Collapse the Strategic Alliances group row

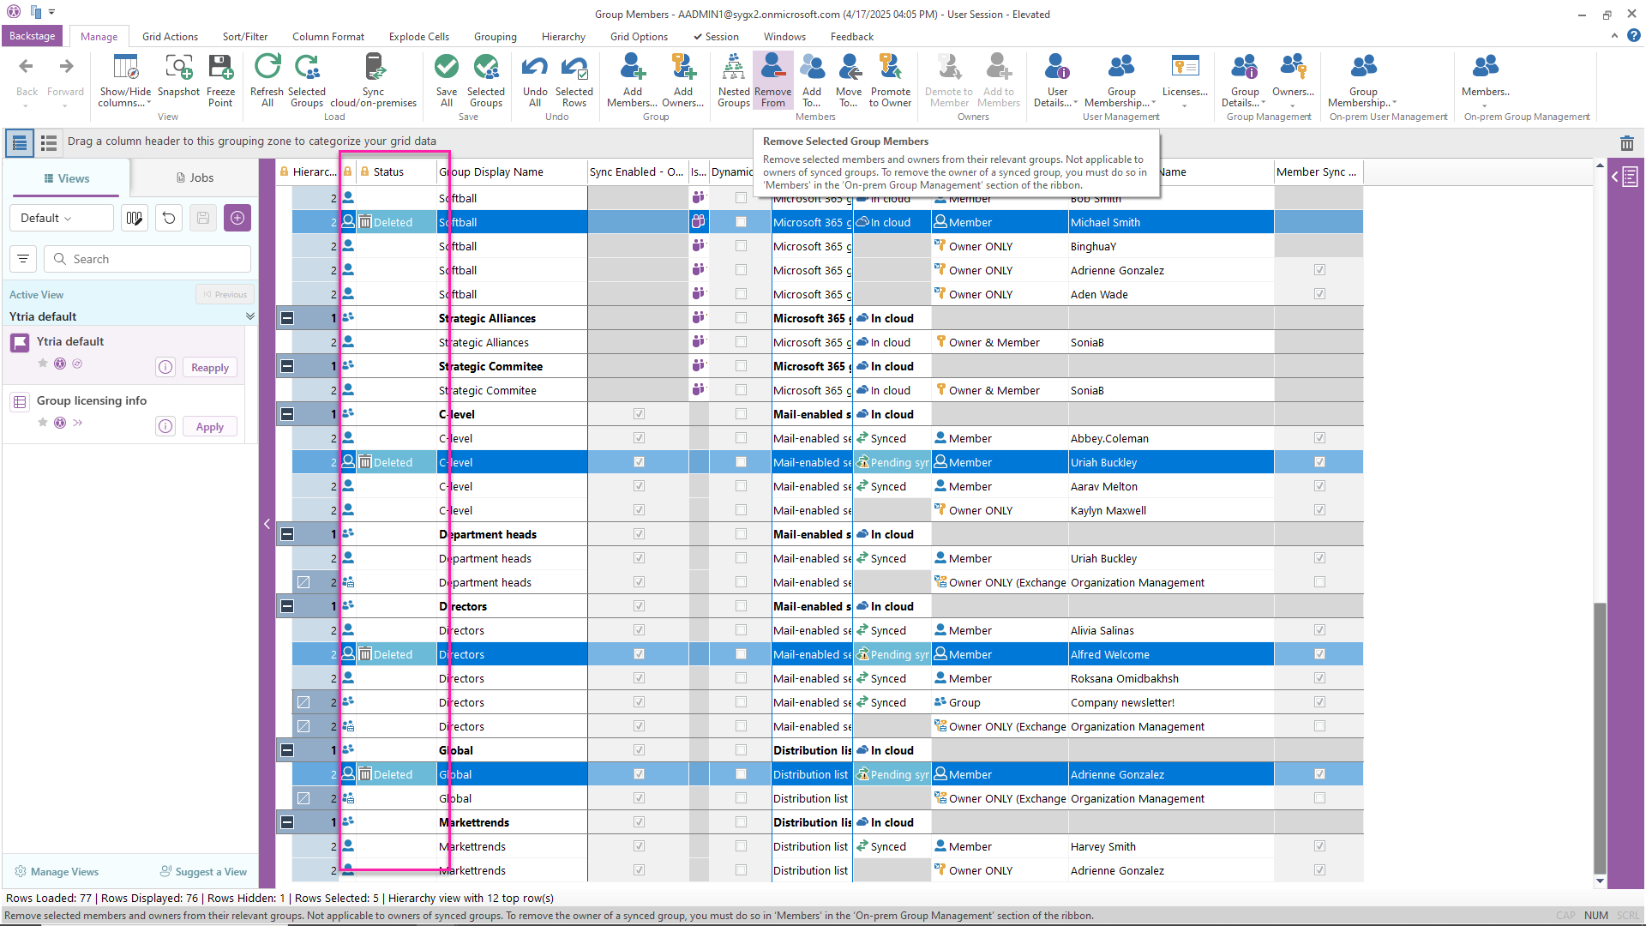287,318
